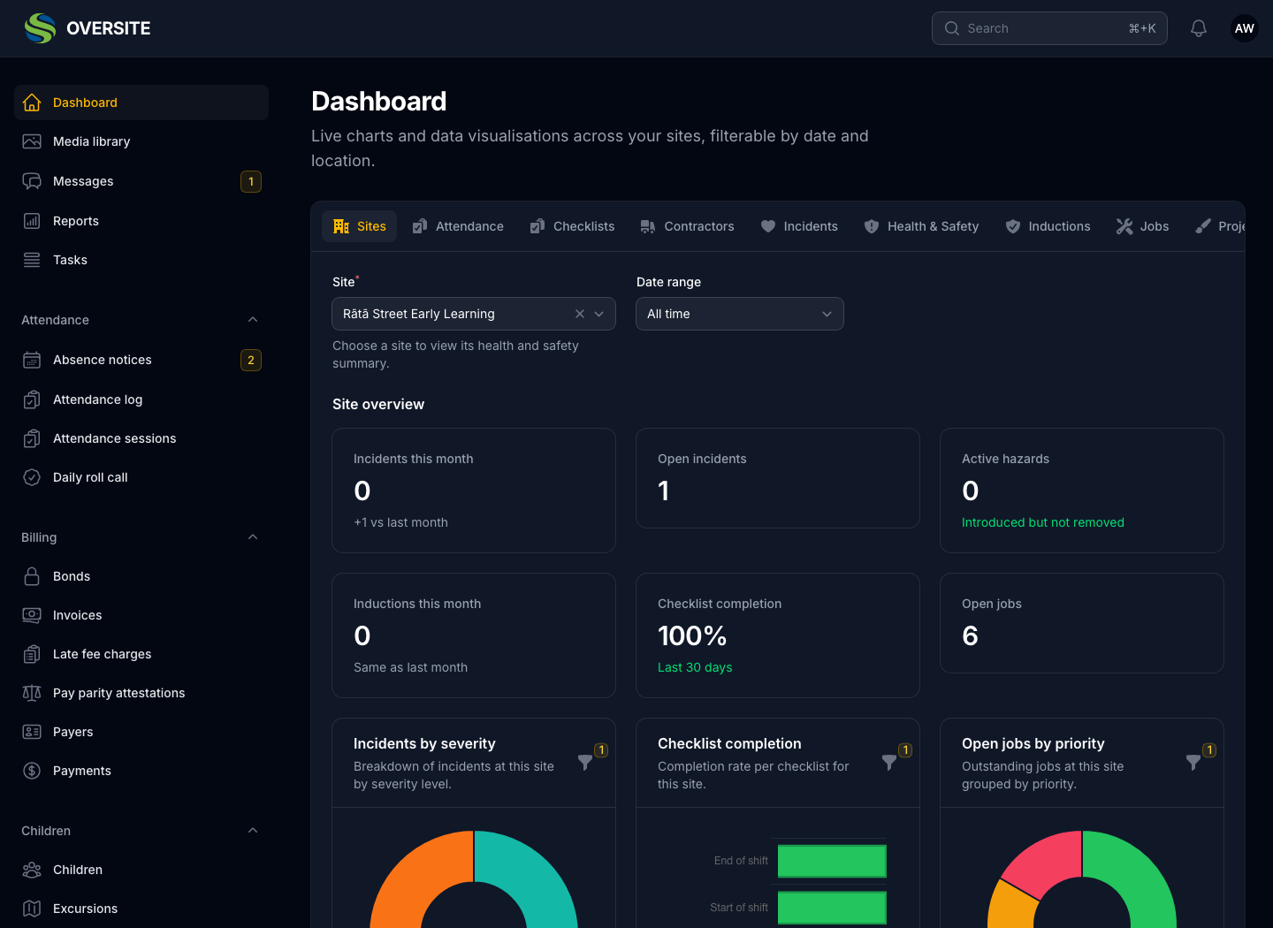This screenshot has width=1273, height=928.
Task: Open notifications bell
Action: pos(1199,28)
